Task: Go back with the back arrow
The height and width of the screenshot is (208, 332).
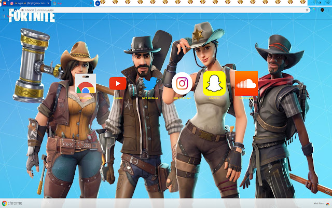Action: click(4, 10)
